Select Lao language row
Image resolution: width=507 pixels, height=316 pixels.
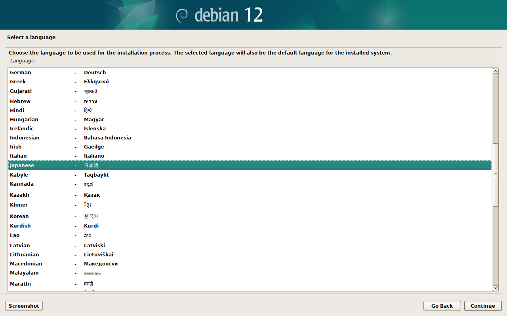pos(250,235)
